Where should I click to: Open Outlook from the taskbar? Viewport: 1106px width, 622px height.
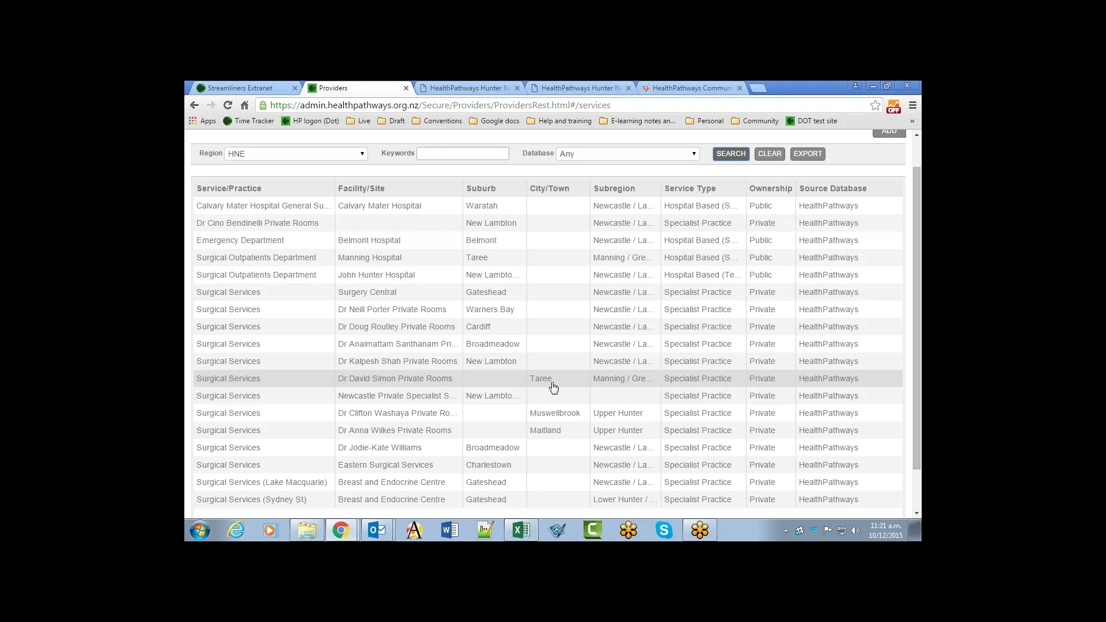pyautogui.click(x=377, y=530)
